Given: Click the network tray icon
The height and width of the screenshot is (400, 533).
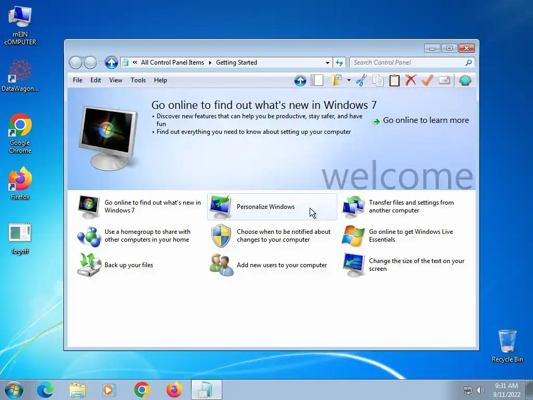Looking at the screenshot, I should coord(468,390).
